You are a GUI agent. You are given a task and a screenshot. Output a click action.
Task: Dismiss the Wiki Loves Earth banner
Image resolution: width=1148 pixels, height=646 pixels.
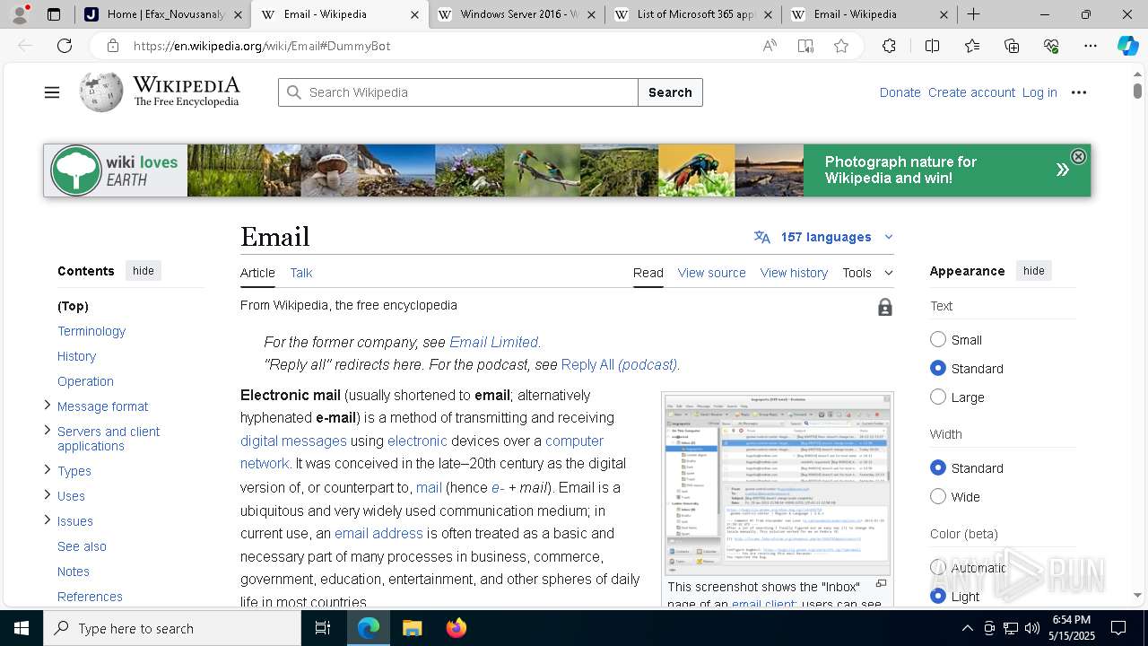click(1078, 157)
